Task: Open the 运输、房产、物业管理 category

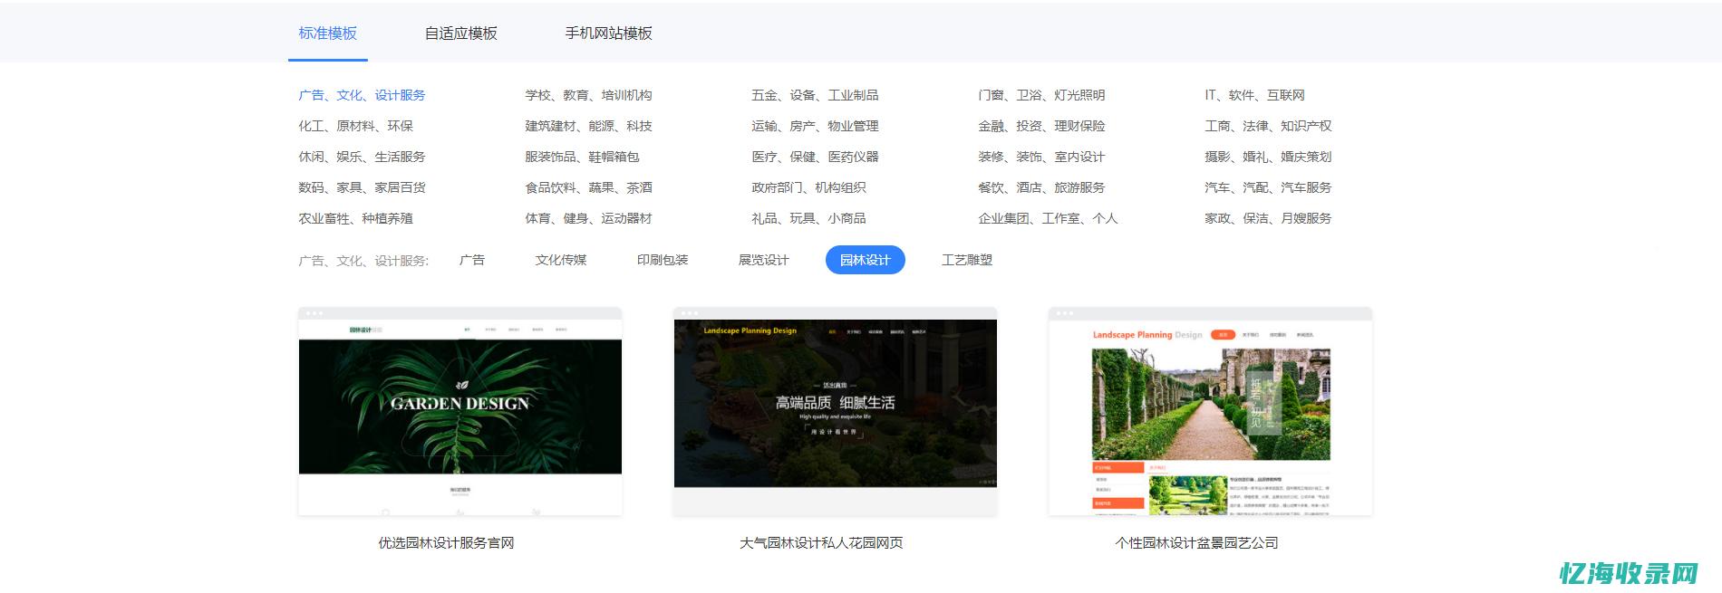Action: [815, 126]
